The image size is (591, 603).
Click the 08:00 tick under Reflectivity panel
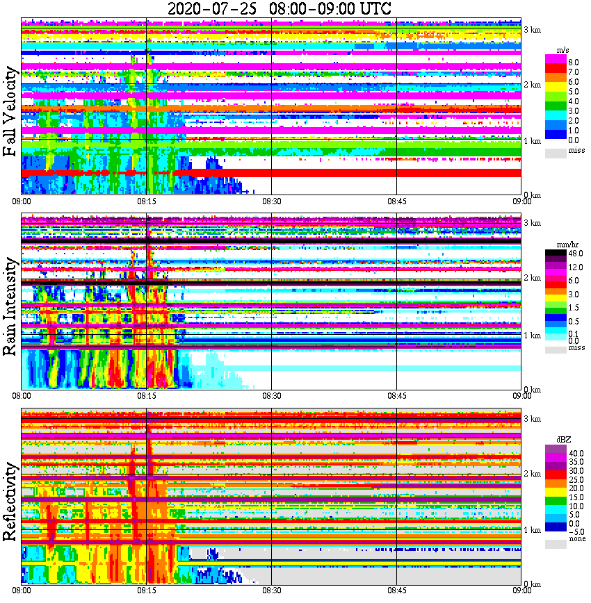[x=22, y=590]
